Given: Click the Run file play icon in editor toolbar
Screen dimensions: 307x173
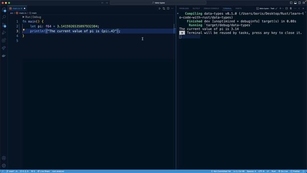Looking at the screenshot, I should (160, 9).
